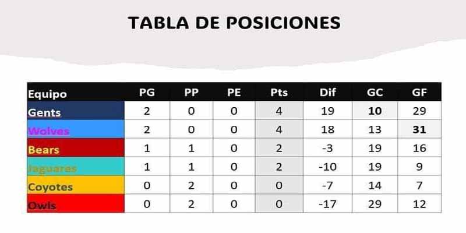This screenshot has width=466, height=233.
Task: Click the TABLA DE POSICIONES title
Action: click(x=234, y=23)
